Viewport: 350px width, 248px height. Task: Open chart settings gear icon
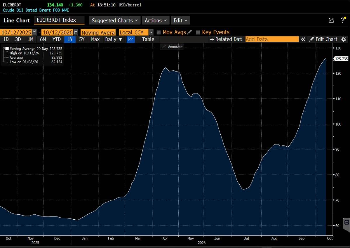[344, 39]
